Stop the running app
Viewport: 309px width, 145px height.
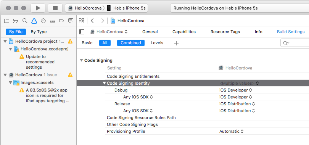pyautogui.click(x=55, y=8)
